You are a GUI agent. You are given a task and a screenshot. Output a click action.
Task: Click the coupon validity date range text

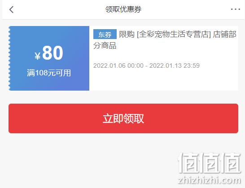click(146, 66)
